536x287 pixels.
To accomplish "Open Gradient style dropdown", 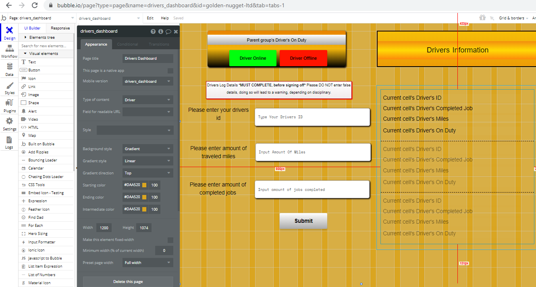I will [x=148, y=161].
